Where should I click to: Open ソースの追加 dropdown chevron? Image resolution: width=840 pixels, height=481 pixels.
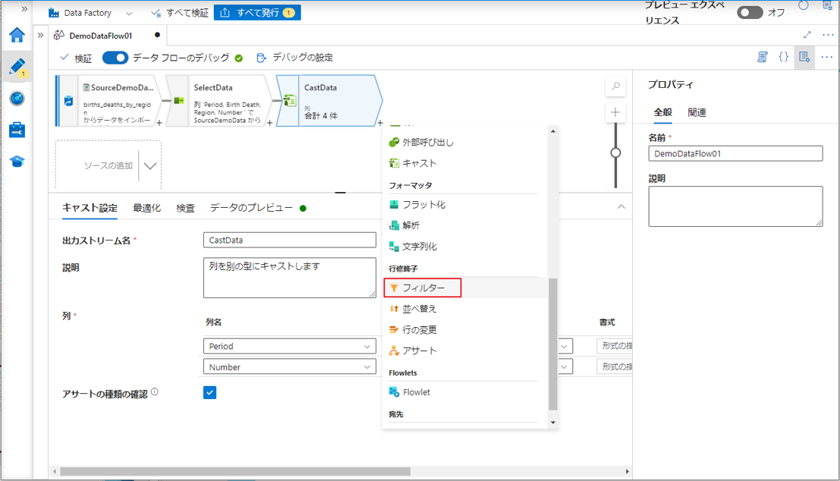click(150, 165)
